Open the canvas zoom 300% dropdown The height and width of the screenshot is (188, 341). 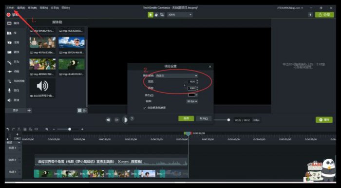tap(180, 15)
